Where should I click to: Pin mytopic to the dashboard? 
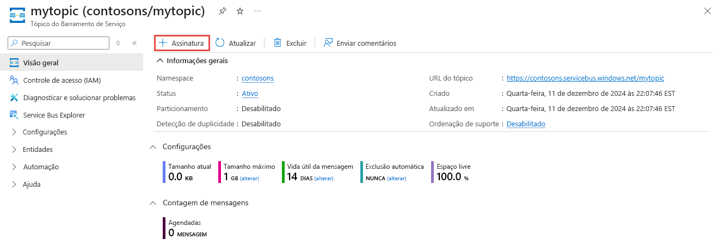222,11
